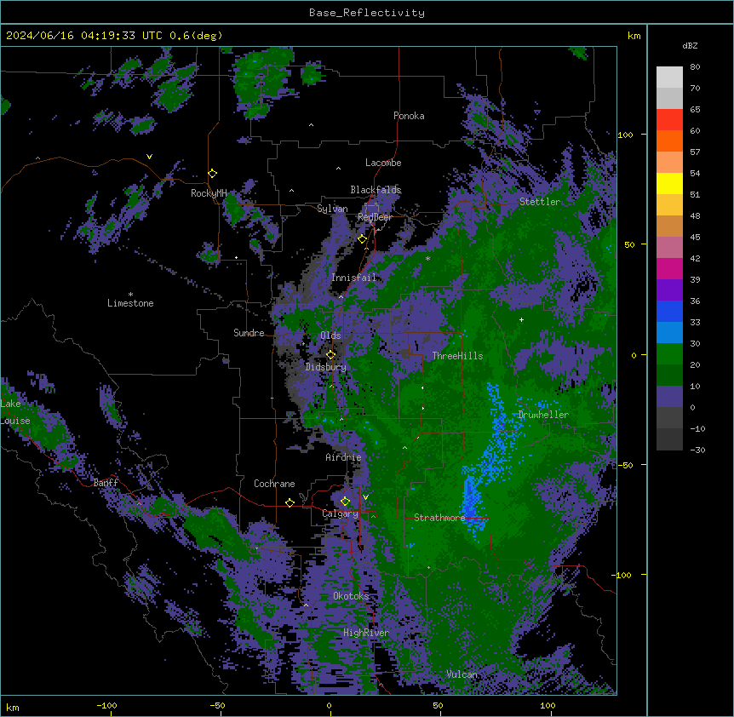Click the Stettler city label
The image size is (734, 717).
pyautogui.click(x=540, y=202)
